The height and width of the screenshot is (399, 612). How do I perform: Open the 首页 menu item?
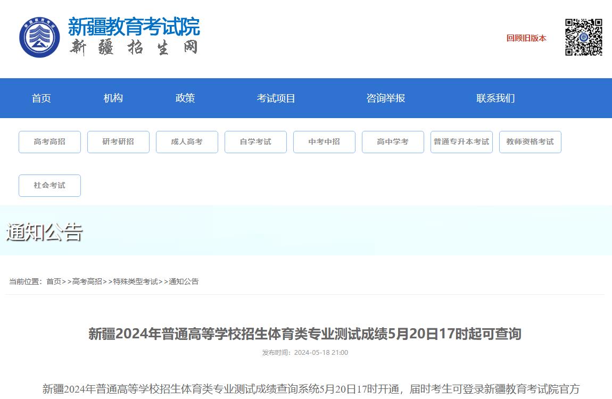[41, 98]
